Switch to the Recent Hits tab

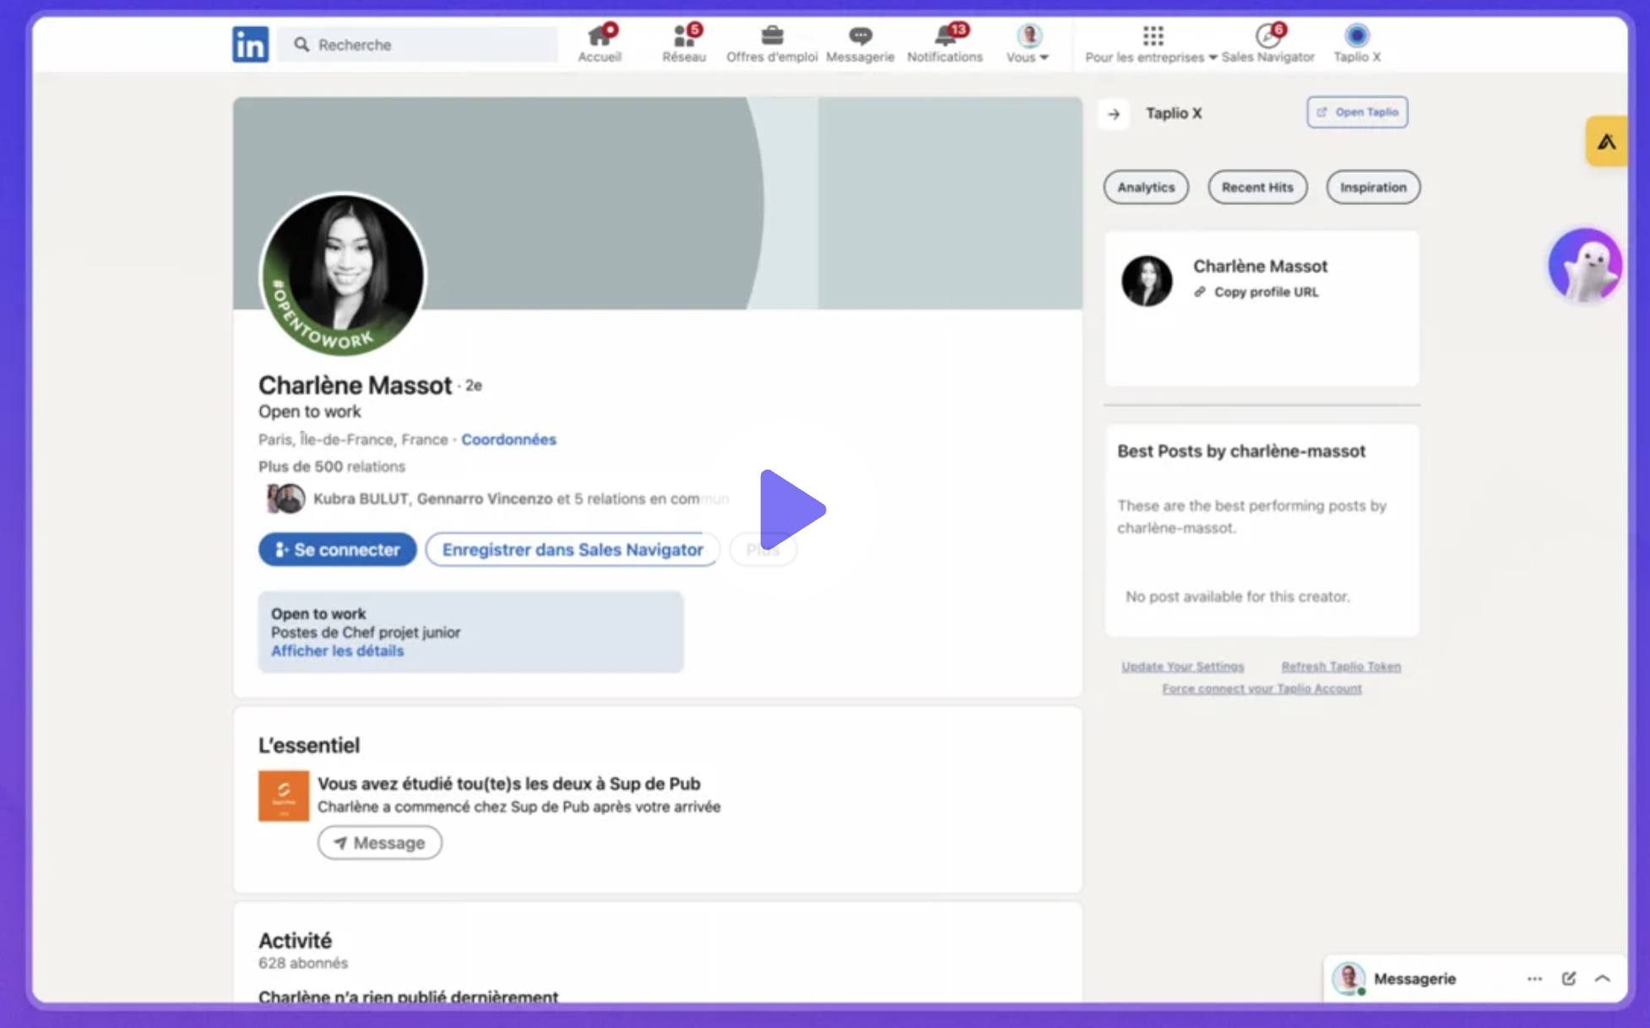[x=1257, y=187]
